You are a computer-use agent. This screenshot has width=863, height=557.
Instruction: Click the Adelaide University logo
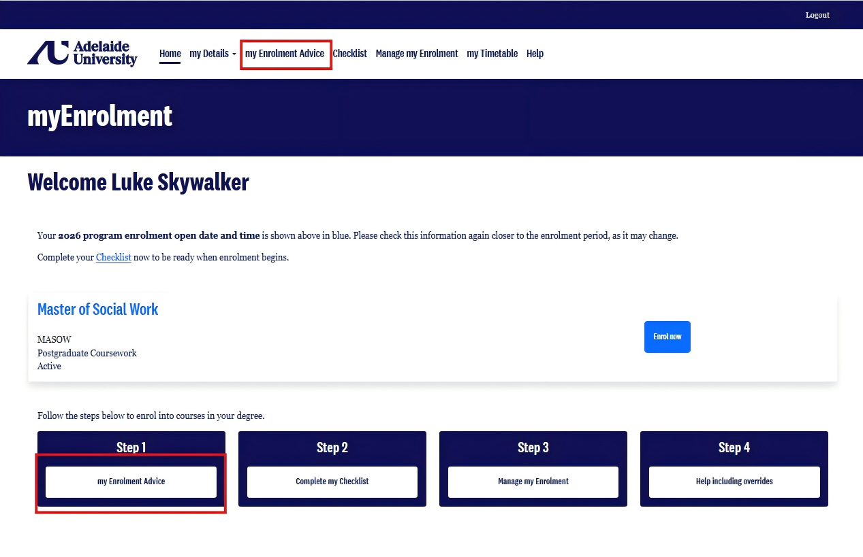82,53
